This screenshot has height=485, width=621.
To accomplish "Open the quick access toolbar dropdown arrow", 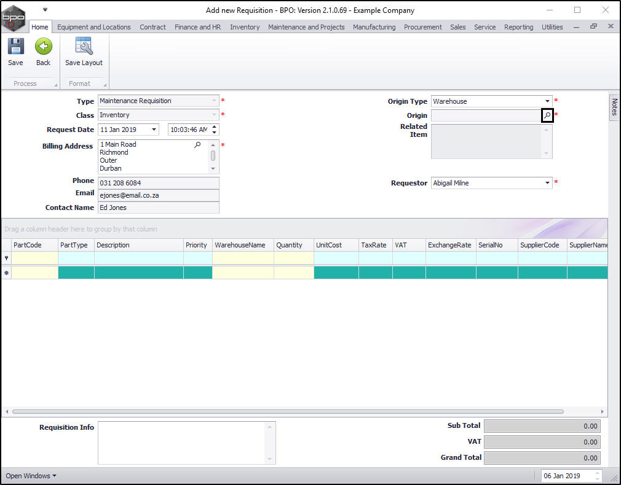I will tap(45, 9).
